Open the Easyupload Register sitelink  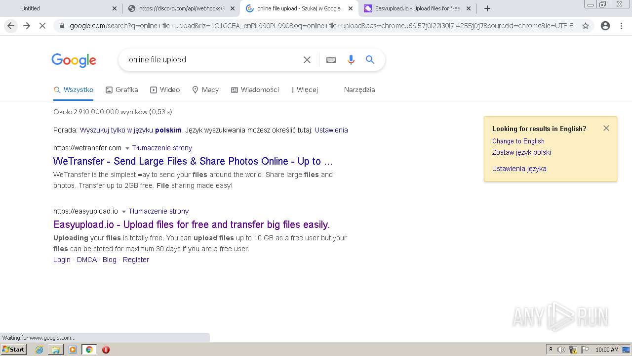tap(136, 260)
